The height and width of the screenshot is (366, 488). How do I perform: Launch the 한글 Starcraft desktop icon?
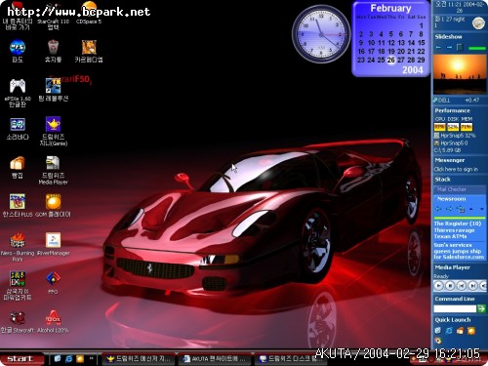pos(18,322)
